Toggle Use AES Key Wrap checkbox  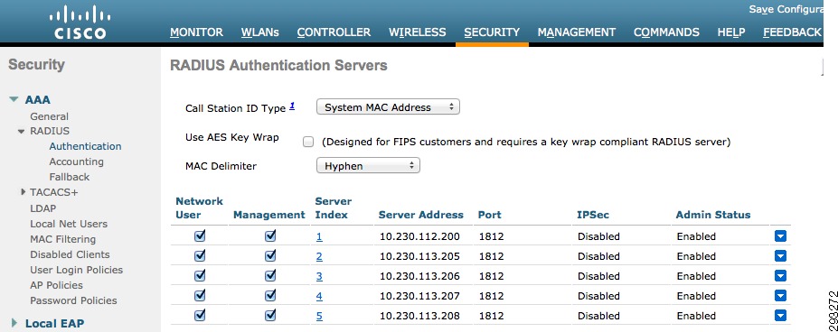308,142
